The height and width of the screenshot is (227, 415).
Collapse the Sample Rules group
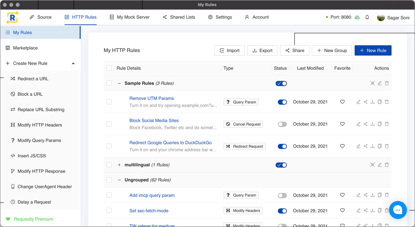click(119, 83)
